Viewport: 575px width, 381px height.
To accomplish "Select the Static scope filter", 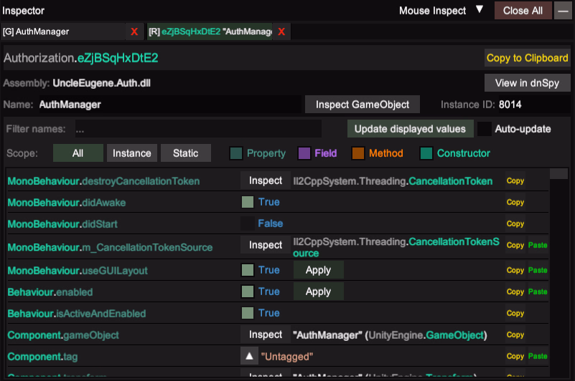I will click(185, 153).
